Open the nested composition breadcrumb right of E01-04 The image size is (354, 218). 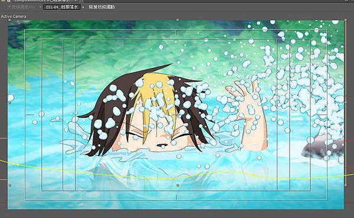coord(101,7)
